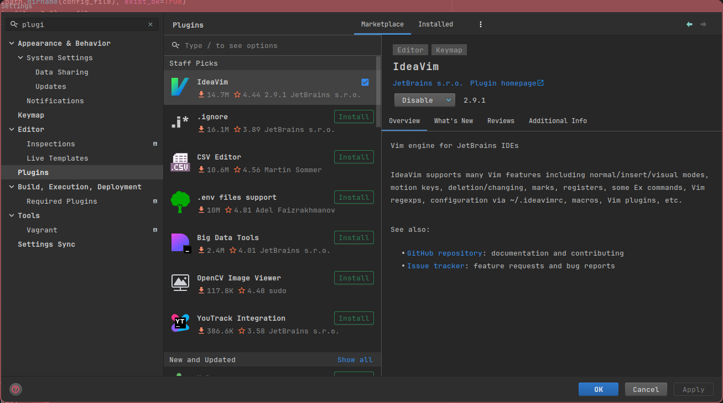Select Data Sharing in settings tree
The image size is (723, 403).
point(62,72)
